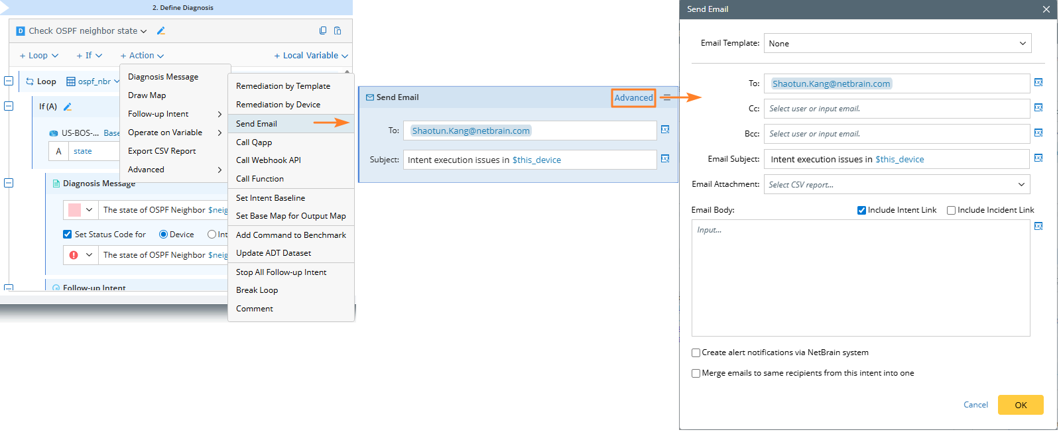Open the hamburger menu beside Advanced

(x=666, y=97)
